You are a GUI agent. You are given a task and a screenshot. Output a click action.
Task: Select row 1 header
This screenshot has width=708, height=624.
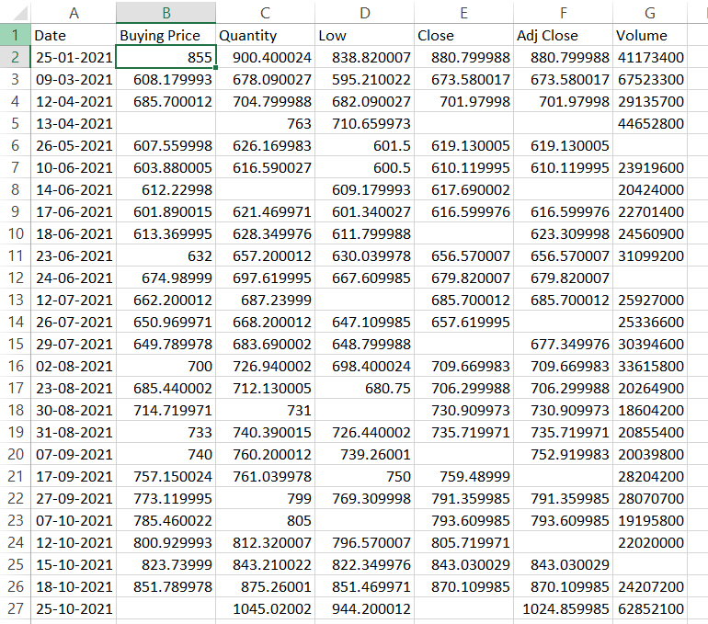tap(15, 36)
